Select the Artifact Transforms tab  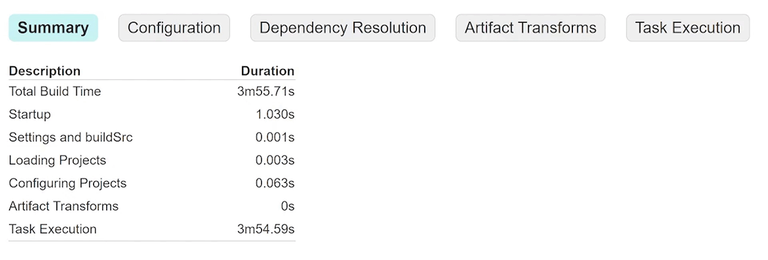pos(530,28)
